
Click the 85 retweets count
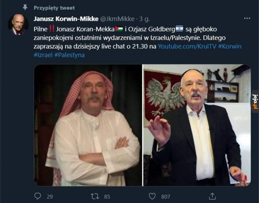point(107,197)
